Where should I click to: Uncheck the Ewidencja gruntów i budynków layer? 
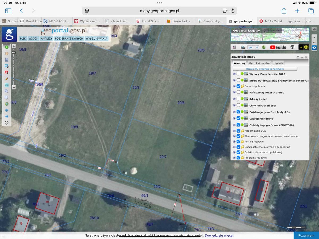[x=238, y=112]
